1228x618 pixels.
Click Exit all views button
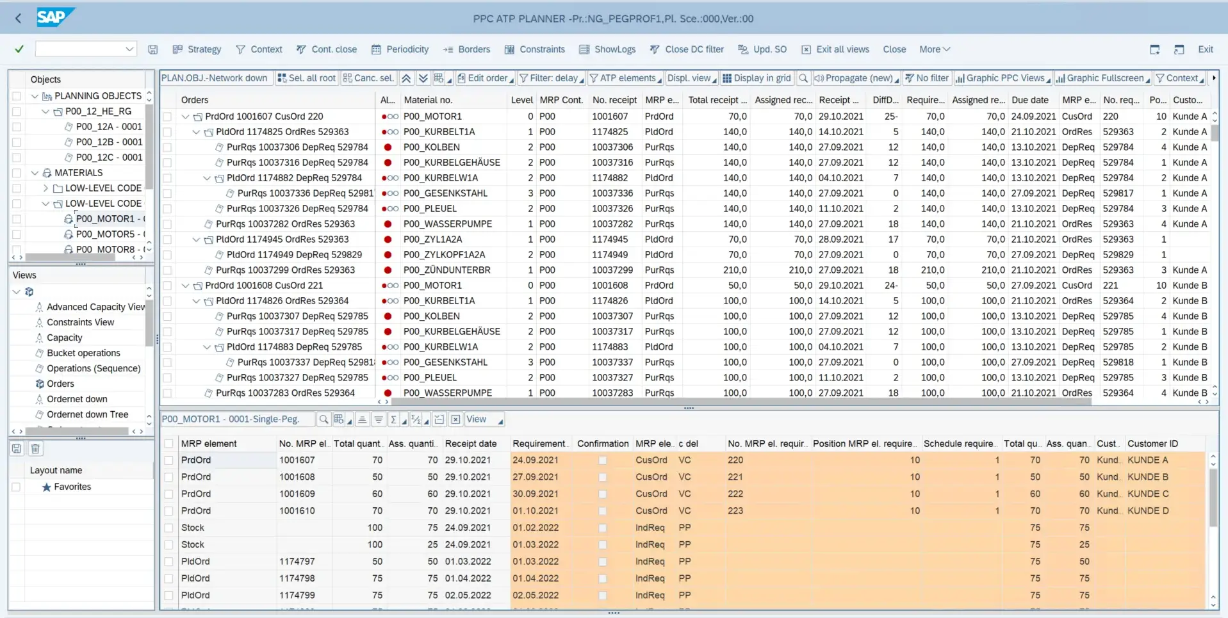(835, 49)
